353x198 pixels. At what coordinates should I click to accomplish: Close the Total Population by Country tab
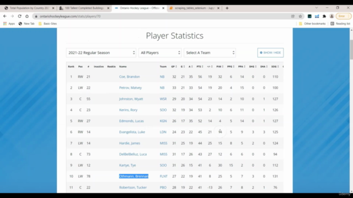click(53, 8)
